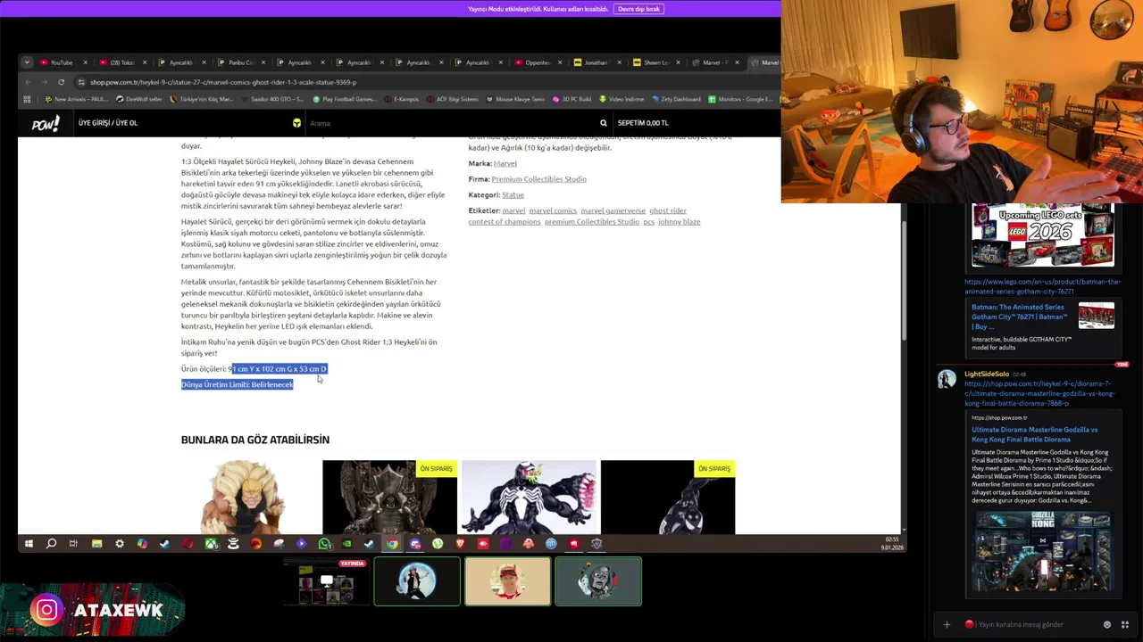This screenshot has height=642, width=1143.
Task: Open Settings gear in the taskbar
Action: (x=120, y=544)
